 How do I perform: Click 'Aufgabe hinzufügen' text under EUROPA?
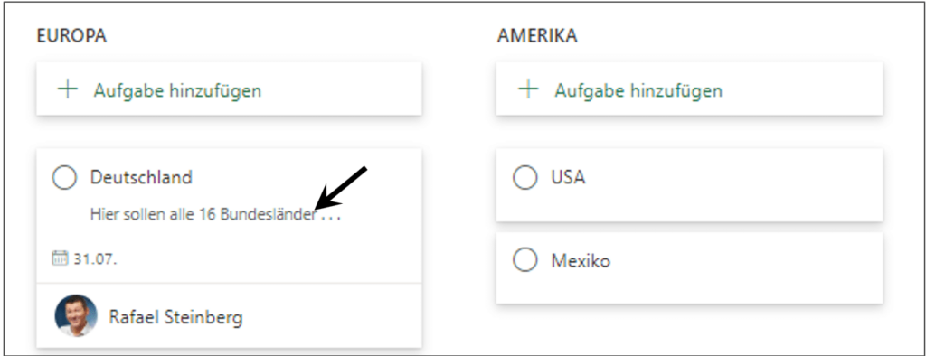point(177,91)
